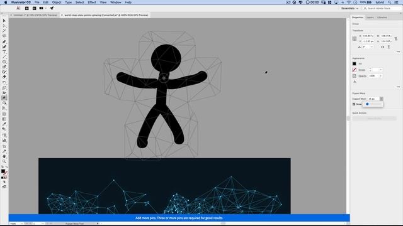Click the fx effects icon in Appearance
Viewport: 403px width, 226px height.
point(355,82)
